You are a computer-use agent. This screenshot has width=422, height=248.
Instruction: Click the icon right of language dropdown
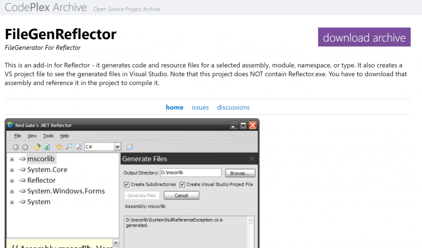click(x=129, y=146)
